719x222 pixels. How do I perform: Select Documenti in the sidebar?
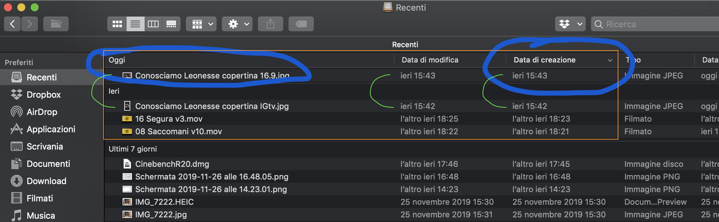point(48,164)
